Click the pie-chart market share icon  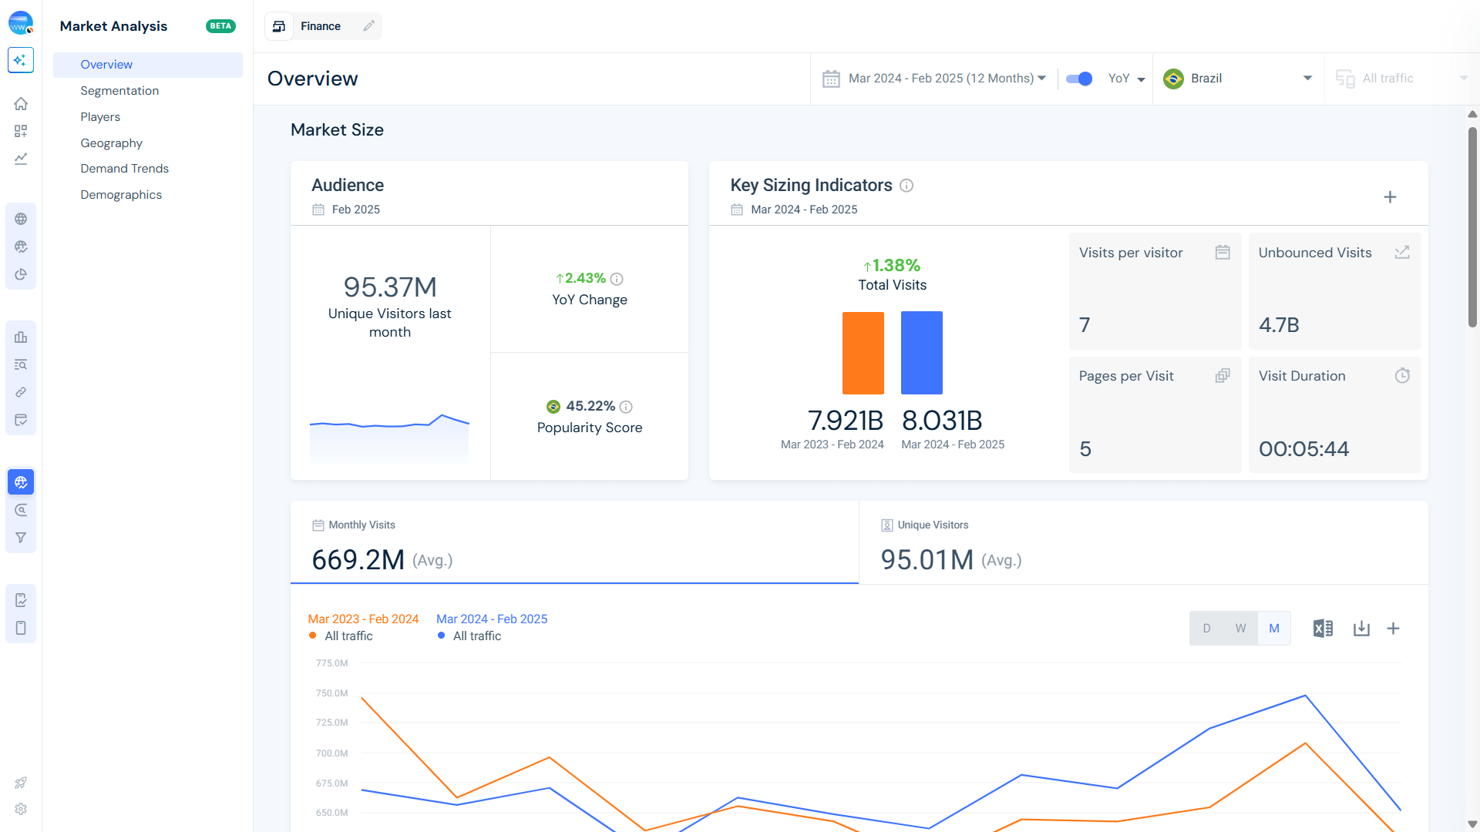(x=21, y=273)
